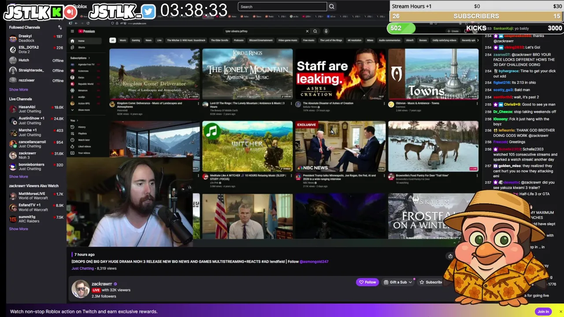
Task: Click the Subscribe button
Action: [430, 282]
